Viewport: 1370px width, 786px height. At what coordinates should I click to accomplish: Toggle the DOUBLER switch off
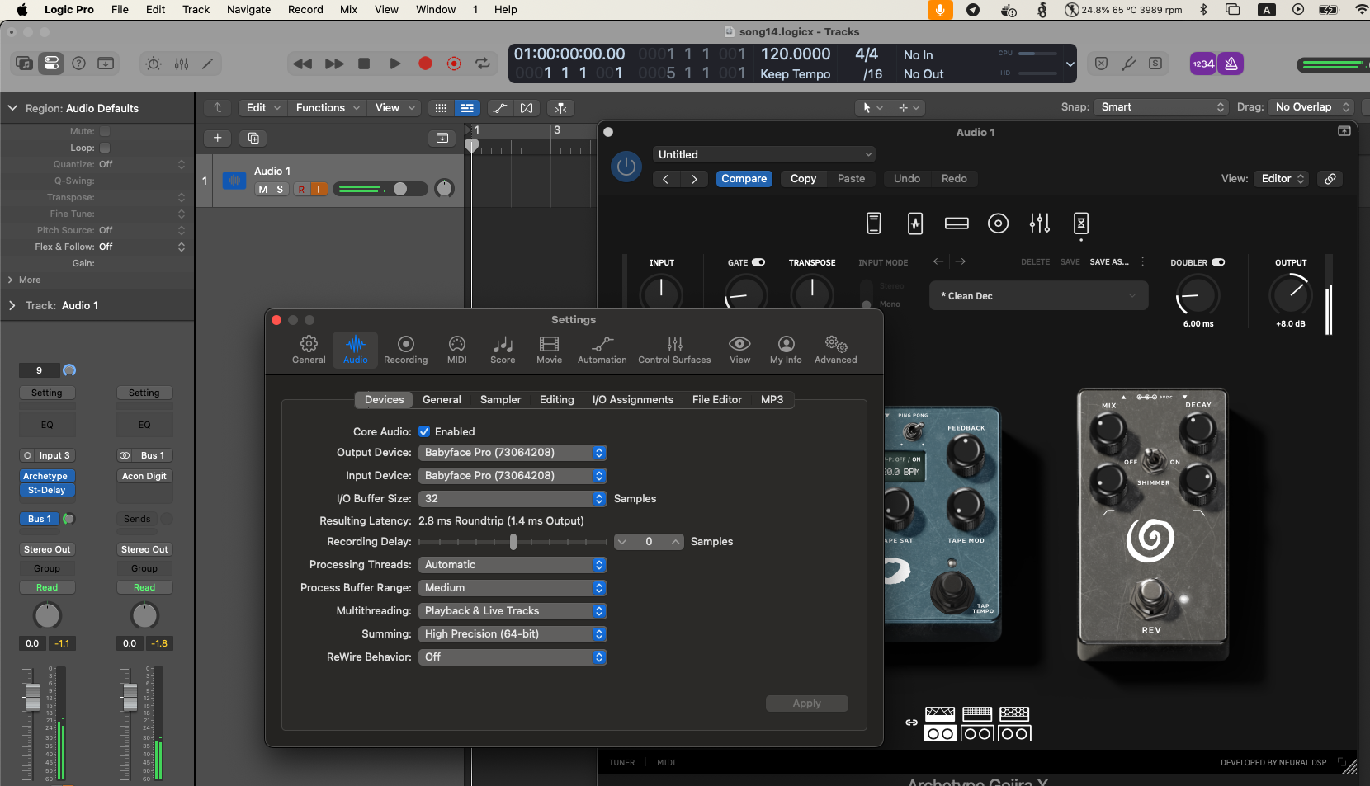click(x=1217, y=262)
